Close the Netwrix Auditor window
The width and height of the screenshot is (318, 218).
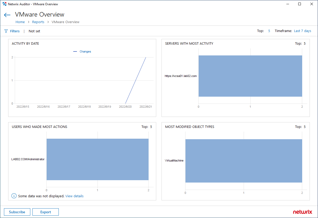click(312, 4)
